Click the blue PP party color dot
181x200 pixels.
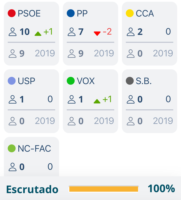pyautogui.click(x=71, y=13)
